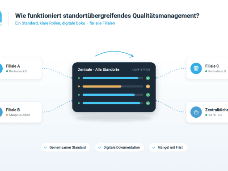The width and height of the screenshot is (228, 171).
Task: Open the Filiale A card
Action: [21, 68]
